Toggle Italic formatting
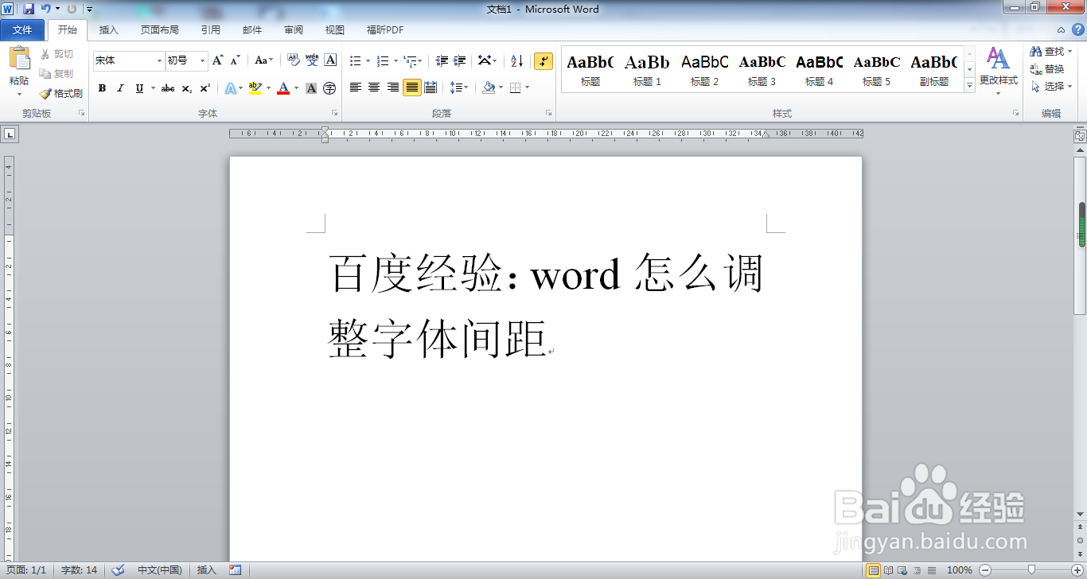The image size is (1087, 579). tap(120, 88)
